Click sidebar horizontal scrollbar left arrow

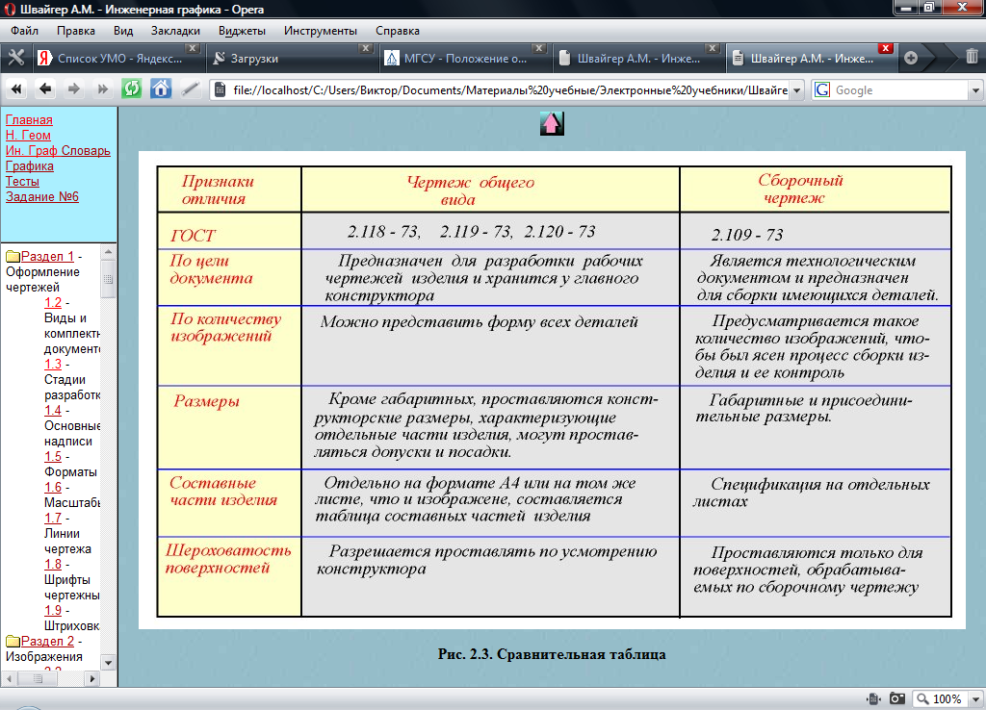coord(8,678)
